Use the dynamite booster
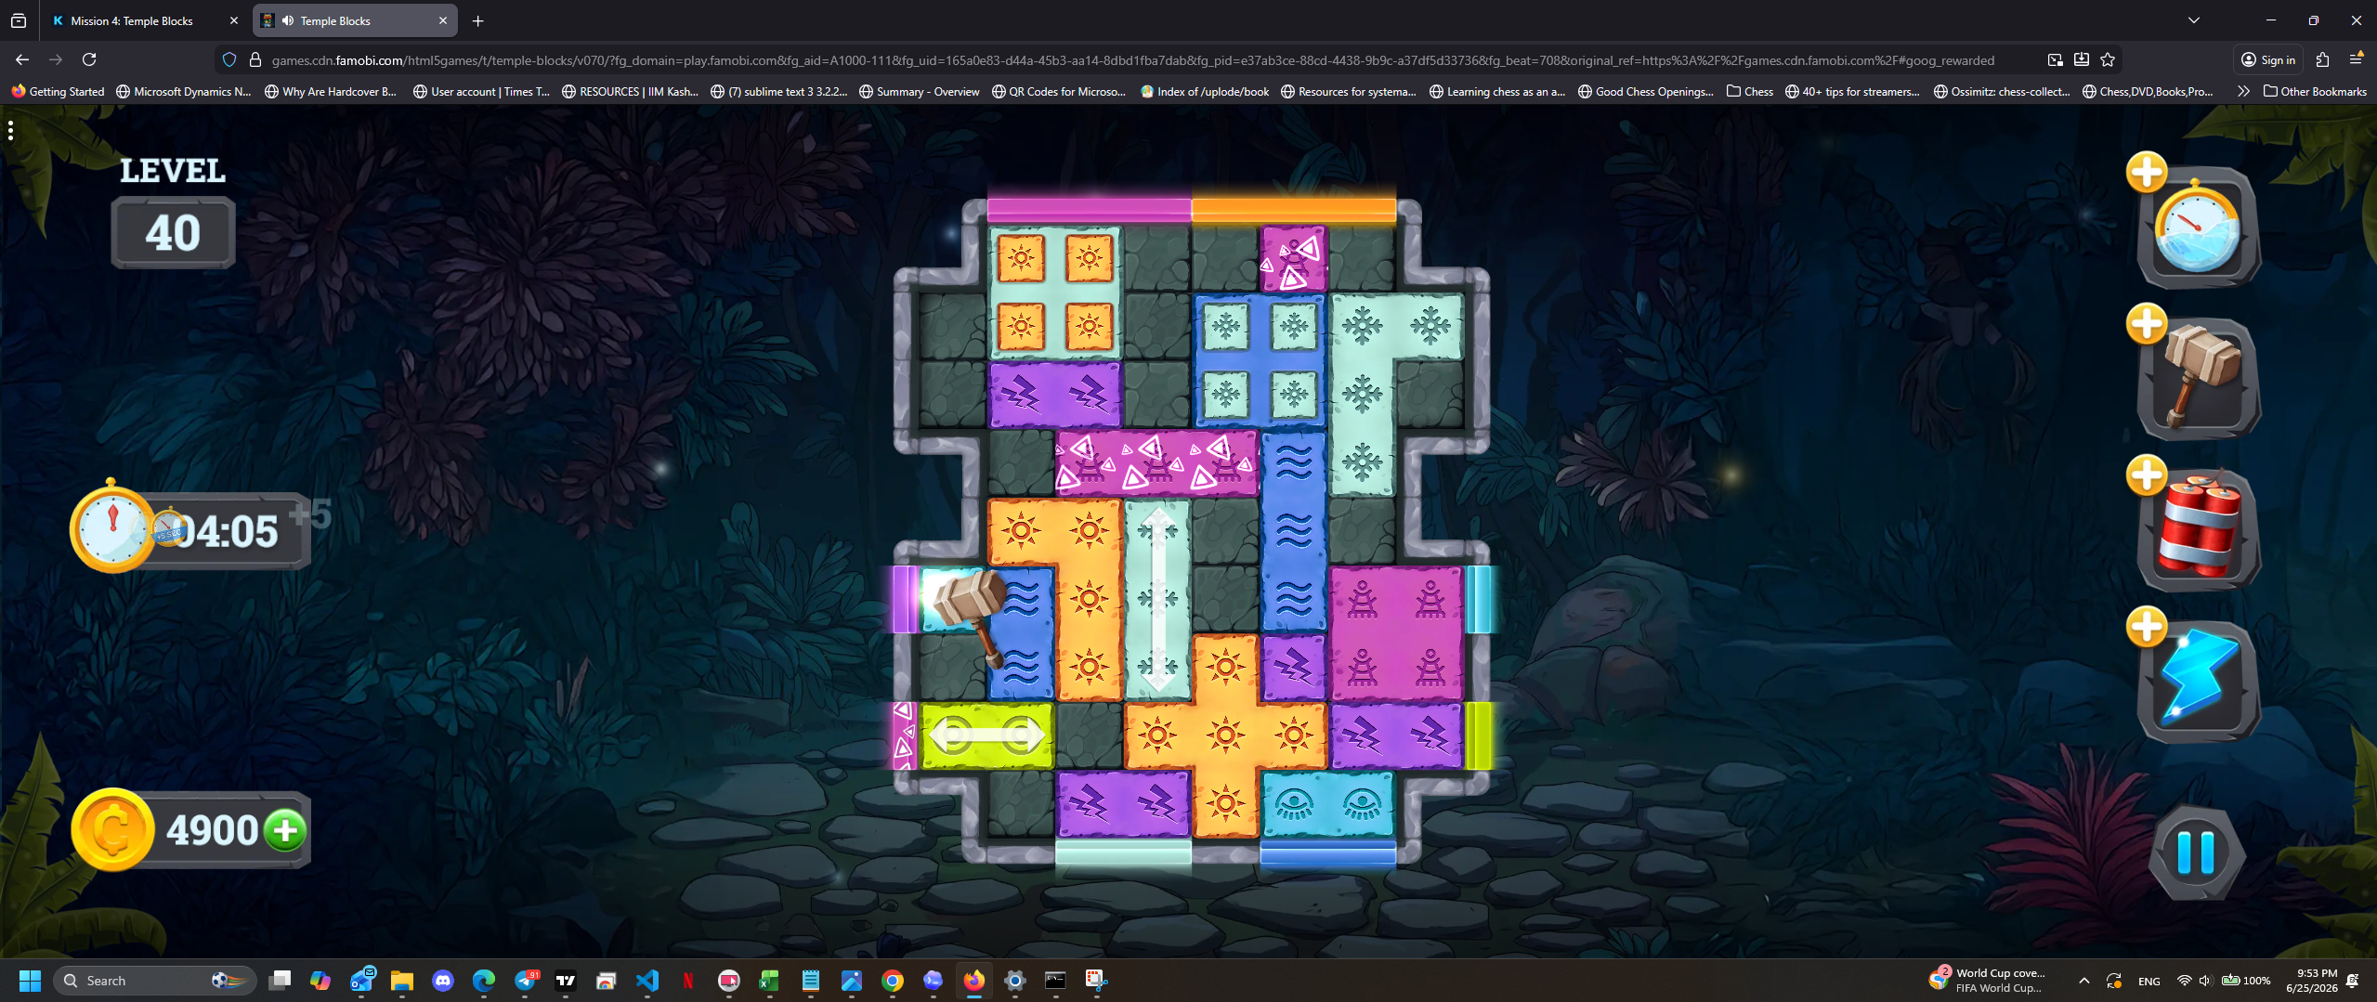This screenshot has height=1002, width=2377. (2198, 531)
